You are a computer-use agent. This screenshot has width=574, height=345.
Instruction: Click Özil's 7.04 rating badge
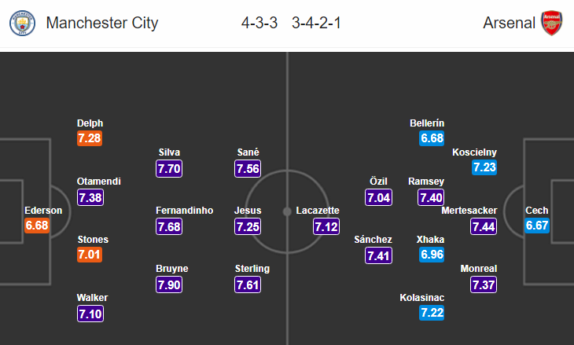[x=378, y=197]
